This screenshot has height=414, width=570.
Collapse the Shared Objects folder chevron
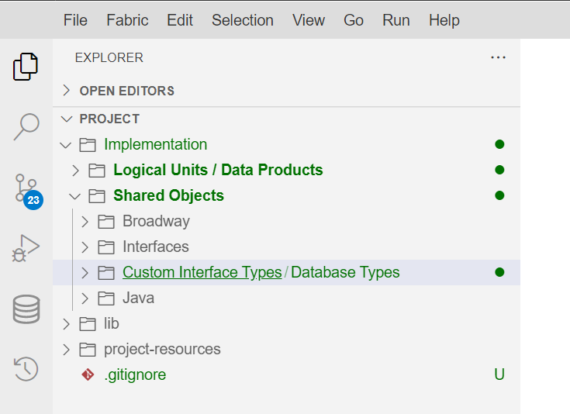pos(75,196)
